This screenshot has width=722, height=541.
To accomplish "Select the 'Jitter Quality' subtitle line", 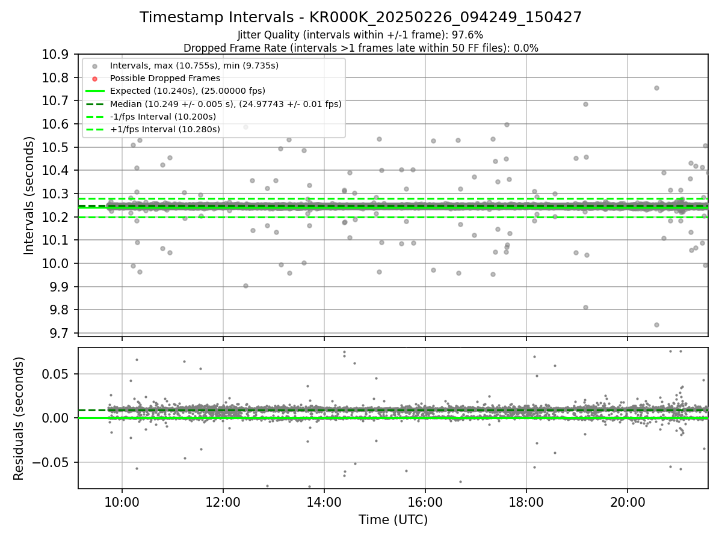I will coord(360,35).
